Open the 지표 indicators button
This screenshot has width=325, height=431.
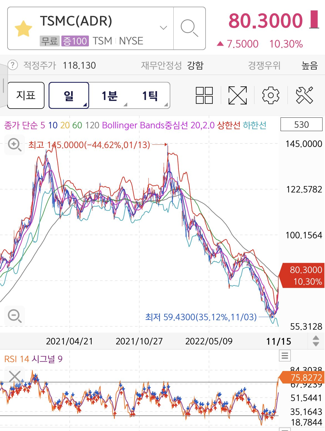click(x=26, y=95)
